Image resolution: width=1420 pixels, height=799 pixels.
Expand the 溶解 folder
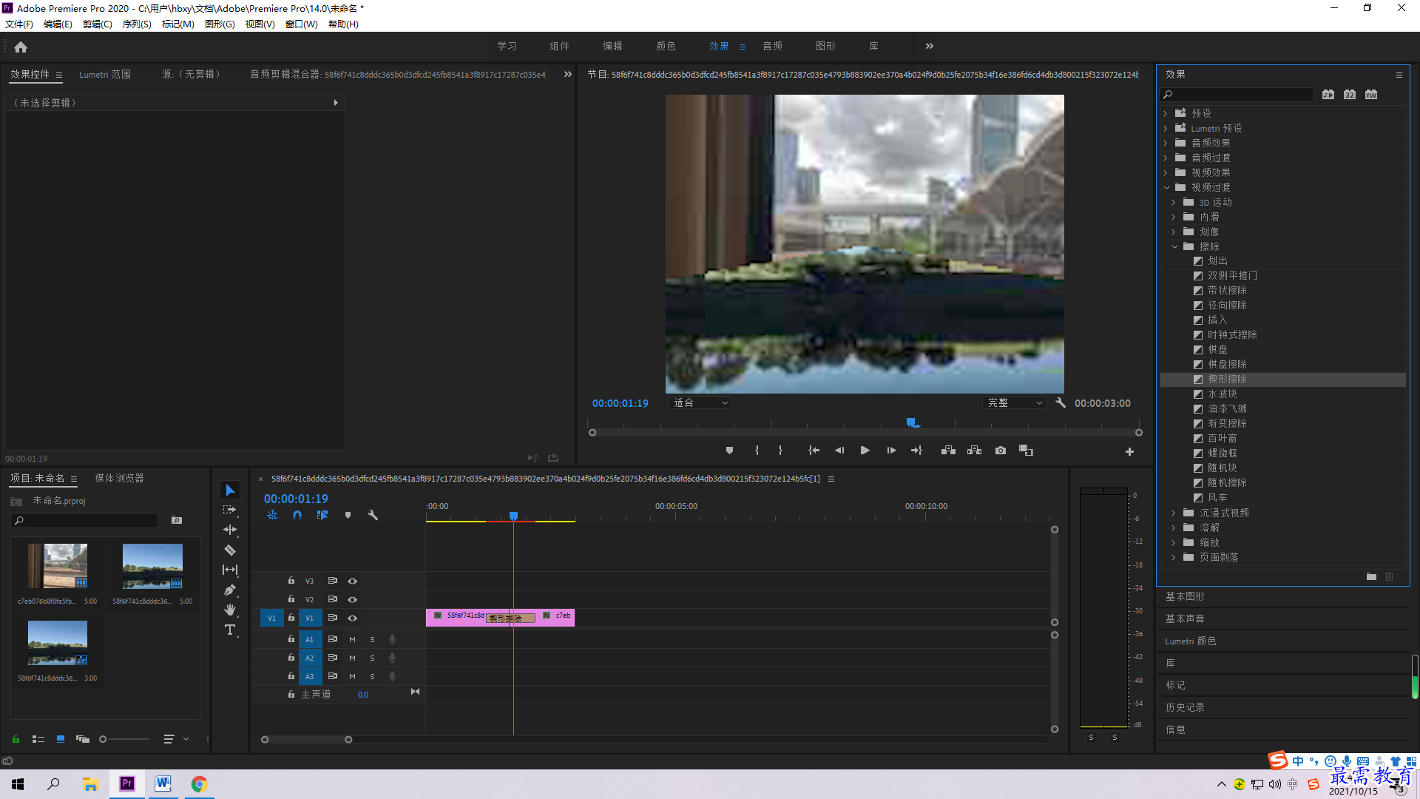[1174, 527]
